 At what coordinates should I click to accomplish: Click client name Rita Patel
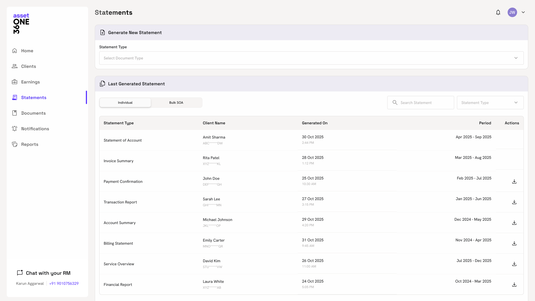(211, 158)
